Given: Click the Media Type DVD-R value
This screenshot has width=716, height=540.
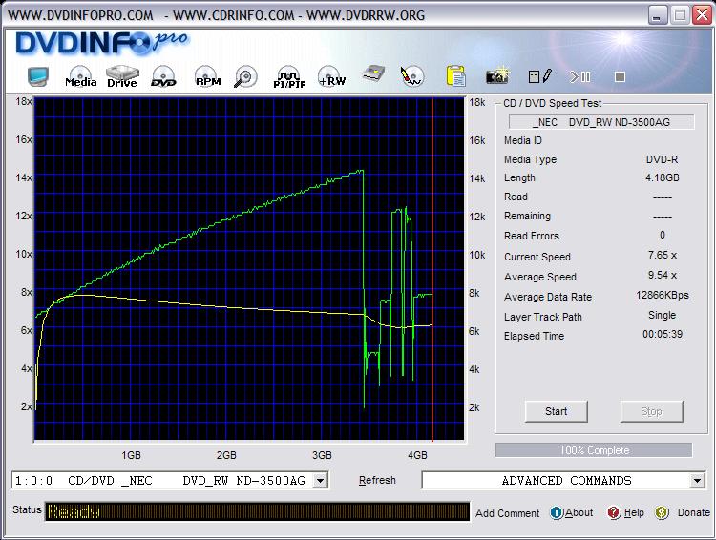Looking at the screenshot, I should 662,159.
